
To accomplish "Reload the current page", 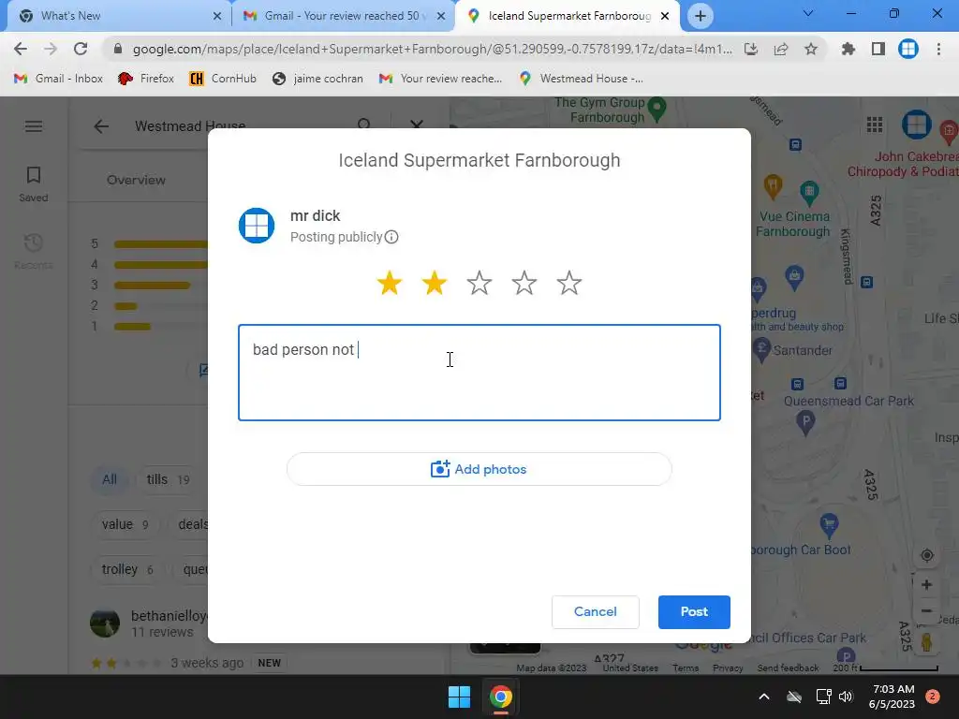I will coord(81,49).
